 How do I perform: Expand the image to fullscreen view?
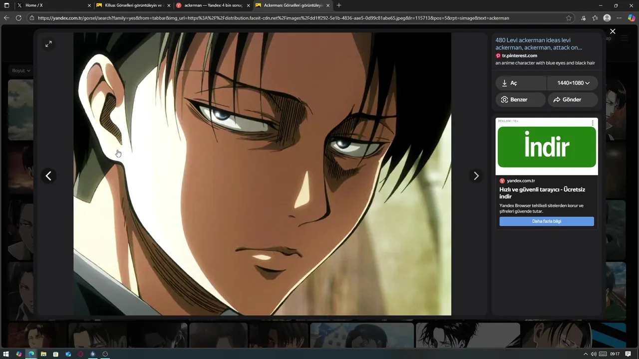(48, 44)
